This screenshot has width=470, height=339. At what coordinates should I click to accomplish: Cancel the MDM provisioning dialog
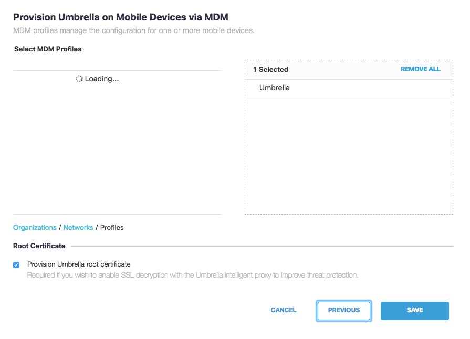(x=283, y=310)
